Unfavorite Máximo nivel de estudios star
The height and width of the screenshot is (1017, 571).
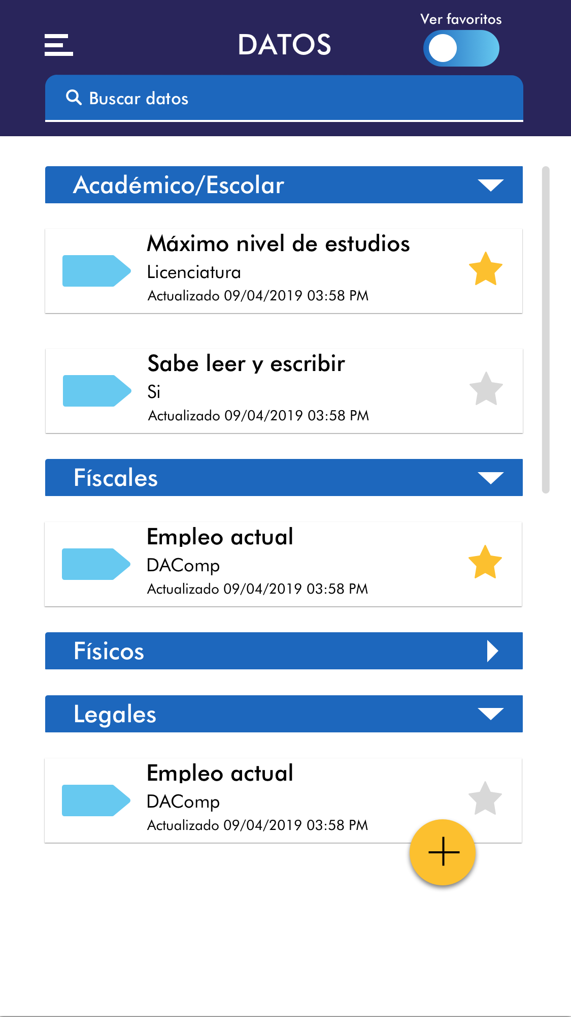[x=485, y=269]
